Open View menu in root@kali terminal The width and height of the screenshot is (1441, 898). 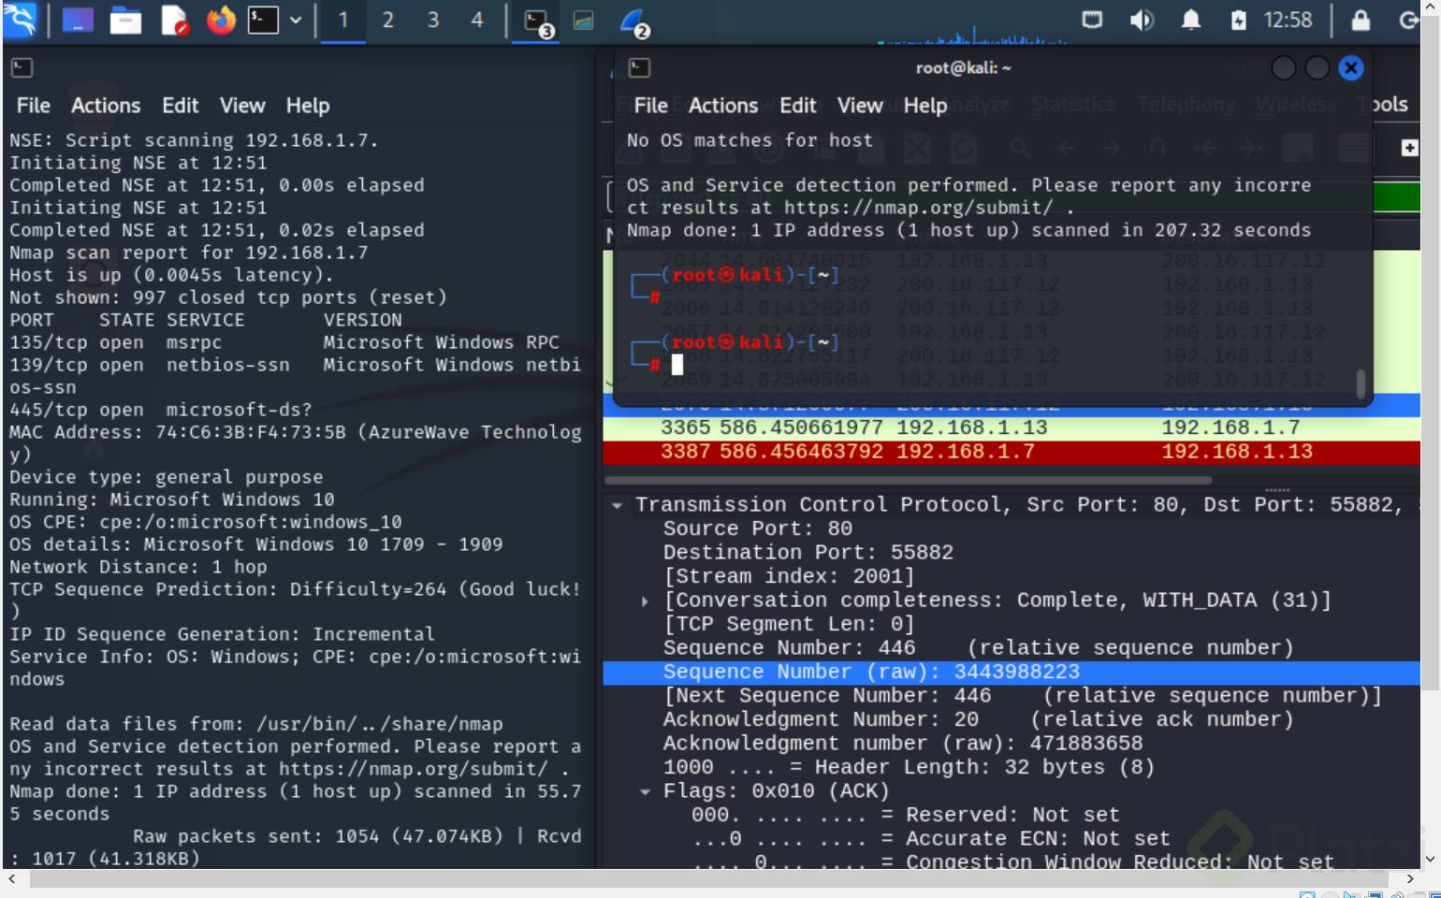(x=860, y=106)
